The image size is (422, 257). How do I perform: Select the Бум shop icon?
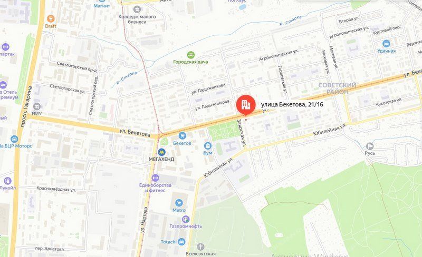(x=207, y=146)
